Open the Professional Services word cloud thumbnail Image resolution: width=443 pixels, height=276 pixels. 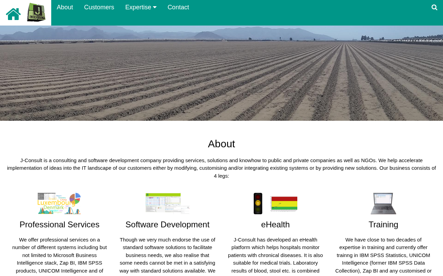point(60,204)
